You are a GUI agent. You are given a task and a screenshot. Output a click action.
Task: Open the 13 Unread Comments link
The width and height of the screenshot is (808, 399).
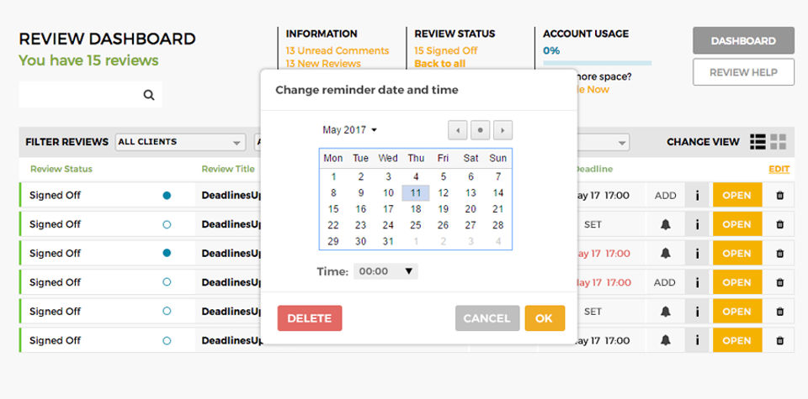[x=337, y=50]
